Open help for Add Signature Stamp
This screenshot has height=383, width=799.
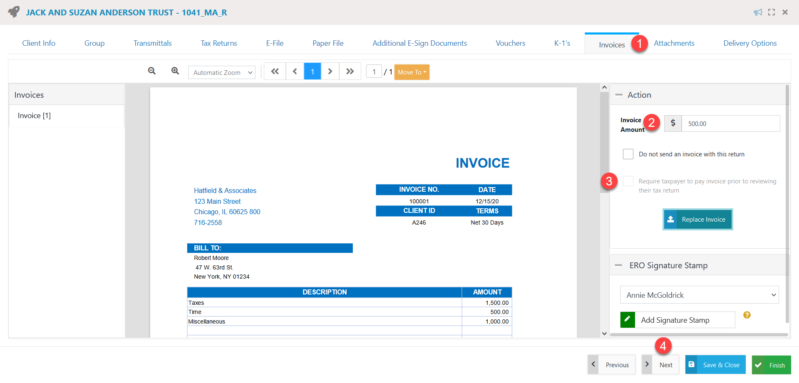pos(747,315)
